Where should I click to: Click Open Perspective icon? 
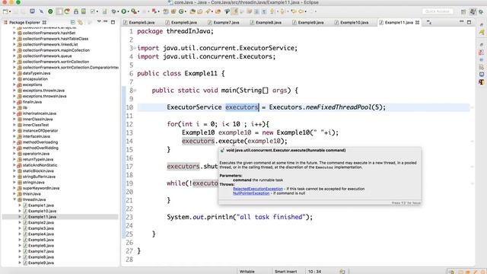tap(463, 12)
